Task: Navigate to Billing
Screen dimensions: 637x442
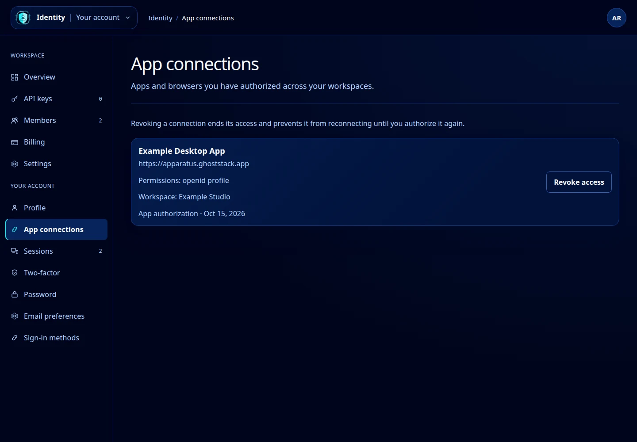Action: pyautogui.click(x=57, y=142)
